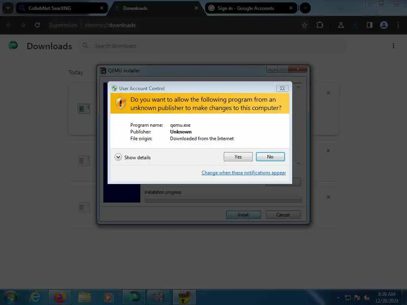The height and width of the screenshot is (305, 407).
Task: Open a new browser tab
Action: 305,8
